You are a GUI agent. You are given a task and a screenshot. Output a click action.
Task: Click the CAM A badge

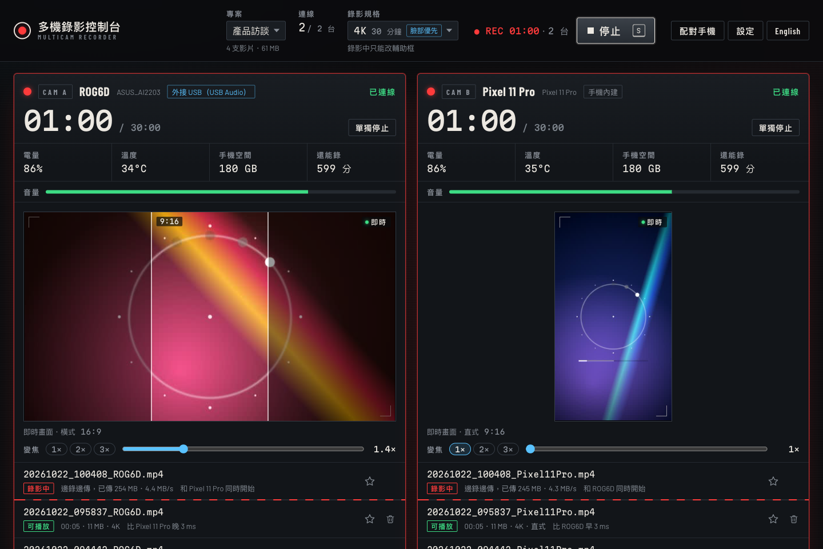55,92
